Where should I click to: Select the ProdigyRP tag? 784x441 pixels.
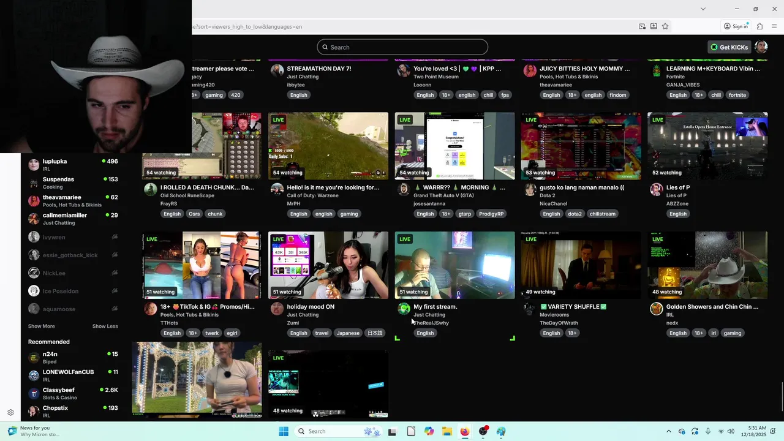[491, 214]
